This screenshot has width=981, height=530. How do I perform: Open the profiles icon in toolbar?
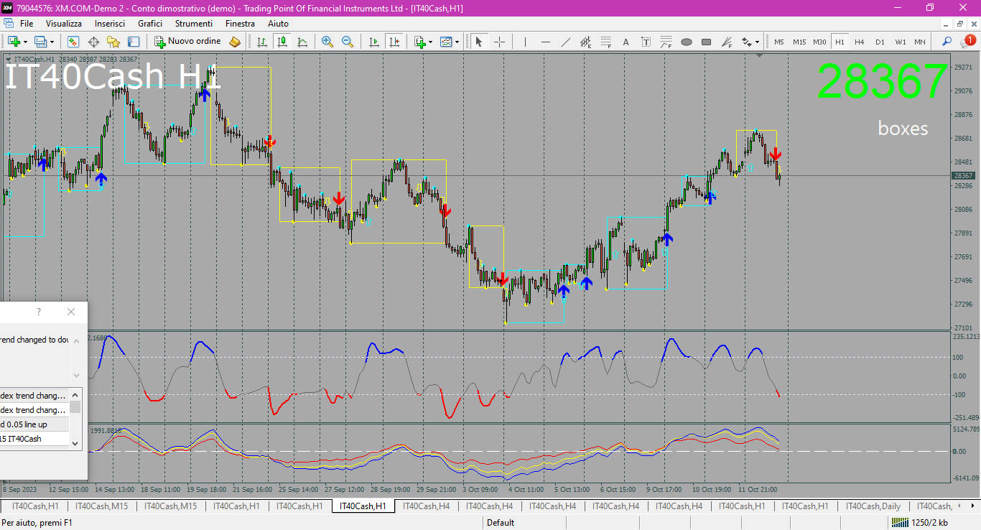(x=40, y=42)
